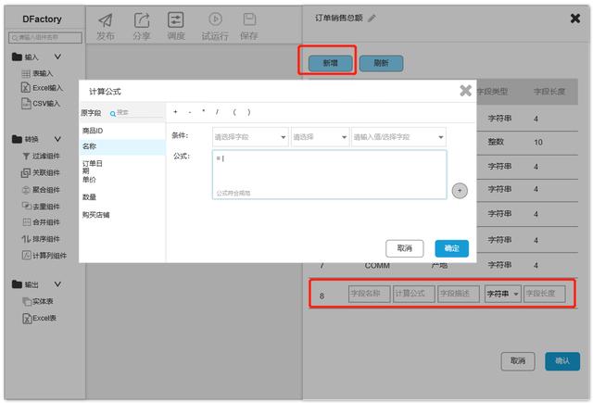Click 整数 type cell
Screen dimensions: 593x403
[x=496, y=142]
